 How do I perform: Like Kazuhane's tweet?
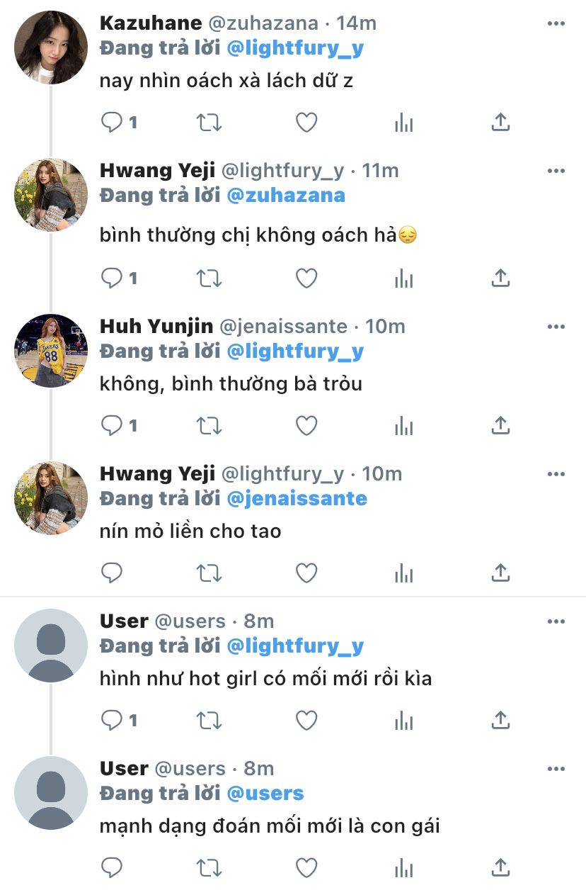(x=306, y=123)
